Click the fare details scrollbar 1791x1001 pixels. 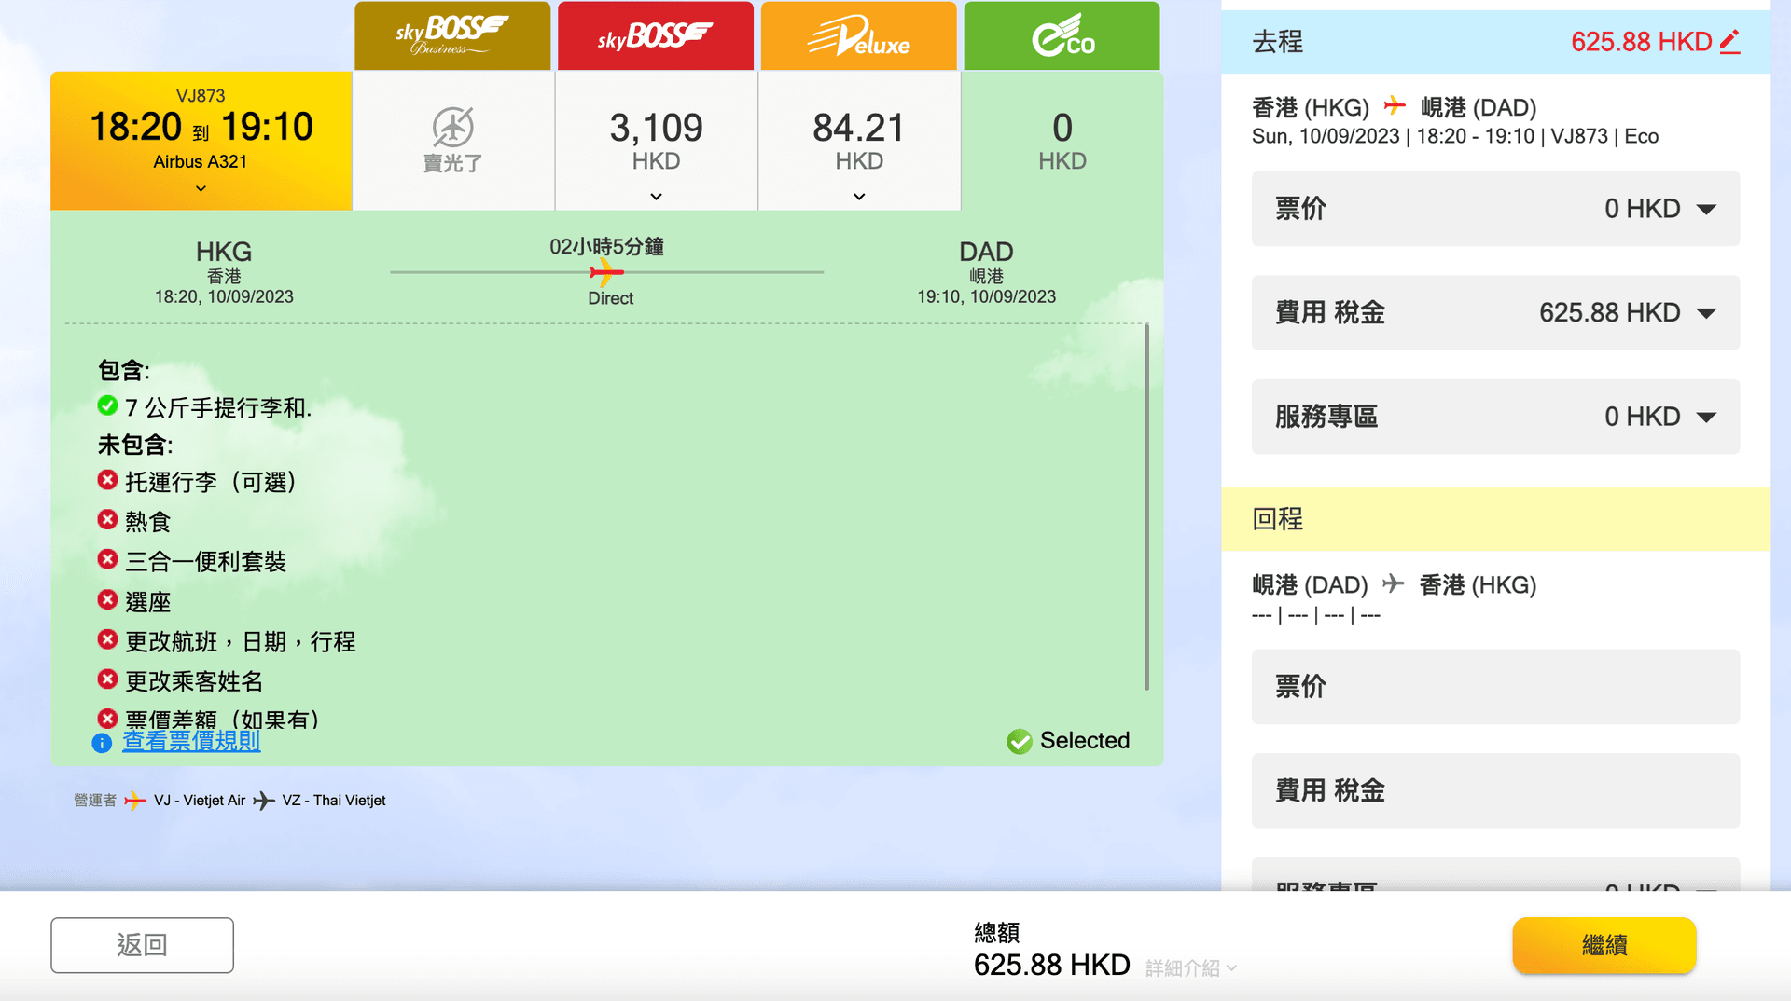[x=1146, y=507]
